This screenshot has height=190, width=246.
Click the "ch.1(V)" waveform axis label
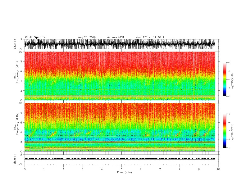coord(15,44)
